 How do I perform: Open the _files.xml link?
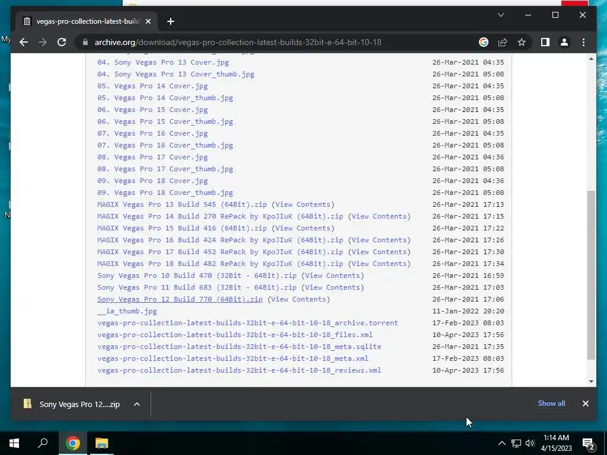[x=235, y=335]
